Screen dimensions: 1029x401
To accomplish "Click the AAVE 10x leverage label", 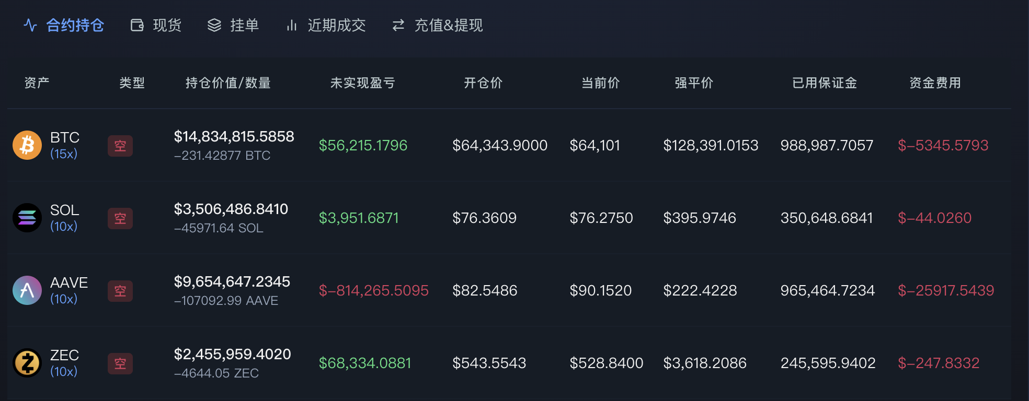I will 64,299.
